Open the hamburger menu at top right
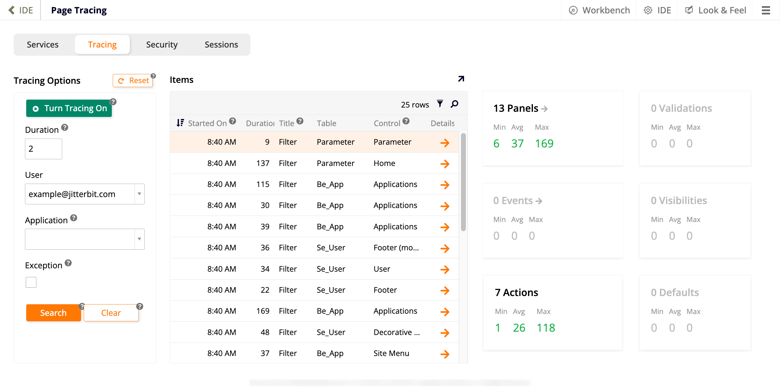The height and width of the screenshot is (388, 780). point(766,10)
